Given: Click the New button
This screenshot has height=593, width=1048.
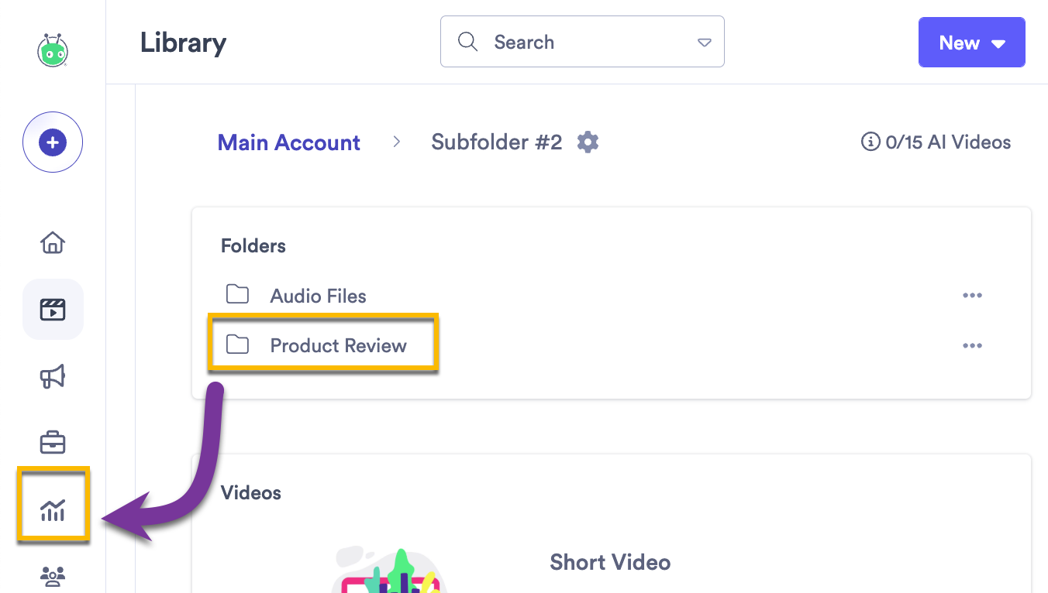Looking at the screenshot, I should click(x=958, y=43).
